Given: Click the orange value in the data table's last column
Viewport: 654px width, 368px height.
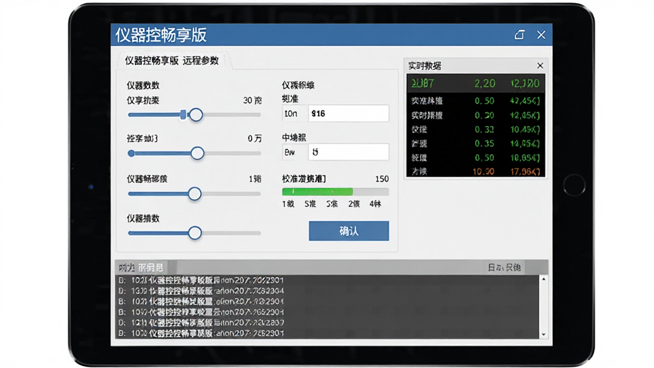Looking at the screenshot, I should (525, 171).
